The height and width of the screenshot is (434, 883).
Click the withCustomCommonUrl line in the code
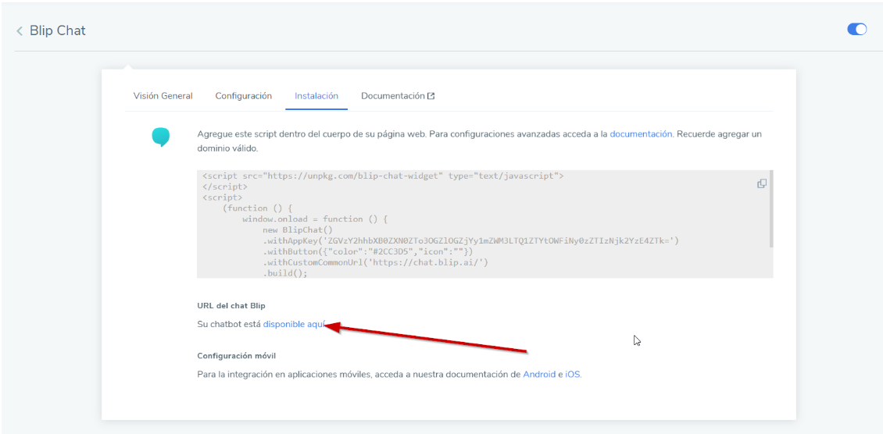(x=375, y=263)
